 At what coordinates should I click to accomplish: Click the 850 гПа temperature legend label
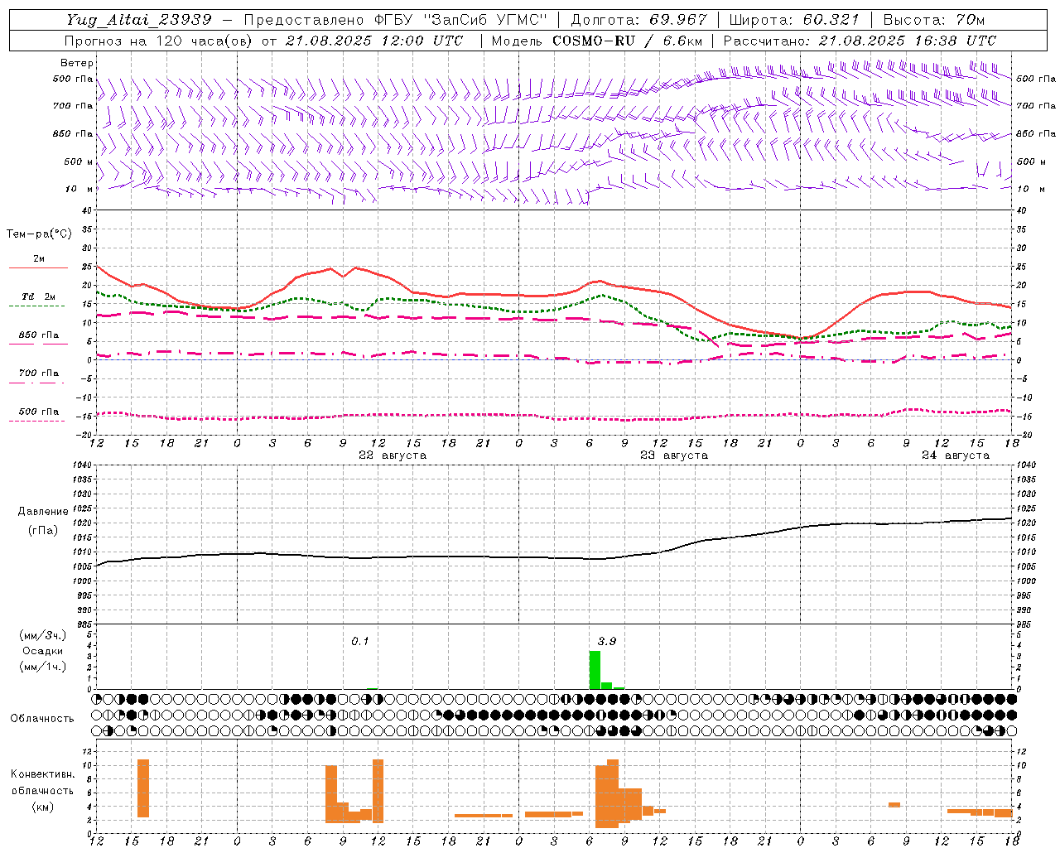39,335
